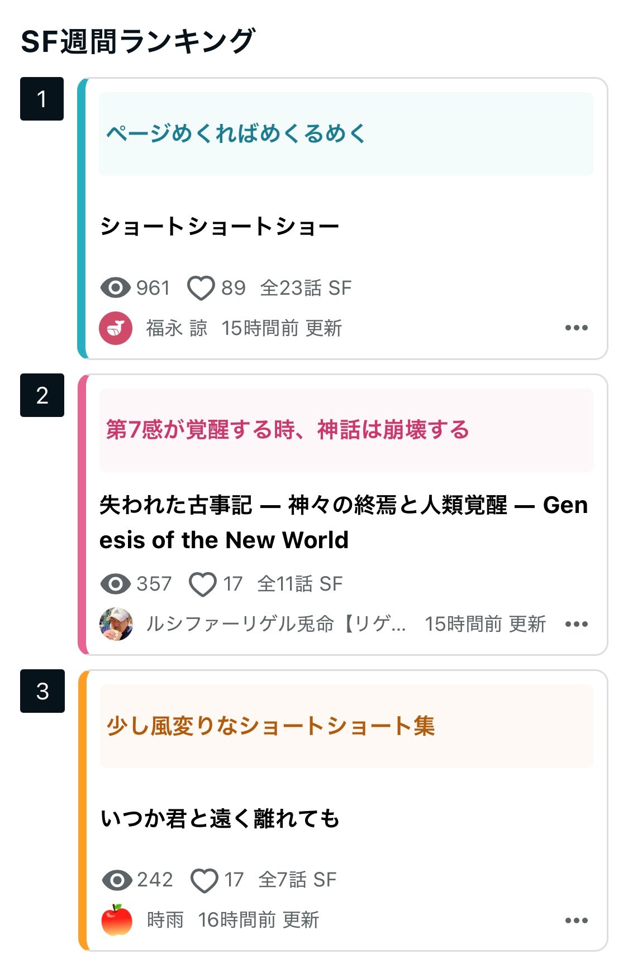The height and width of the screenshot is (964, 628).
Task: Click the author name 福永 諒
Action: (x=177, y=328)
